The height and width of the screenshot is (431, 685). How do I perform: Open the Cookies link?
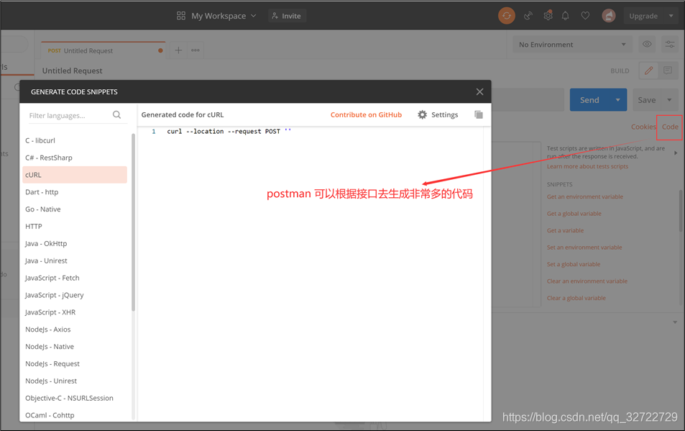click(x=643, y=127)
